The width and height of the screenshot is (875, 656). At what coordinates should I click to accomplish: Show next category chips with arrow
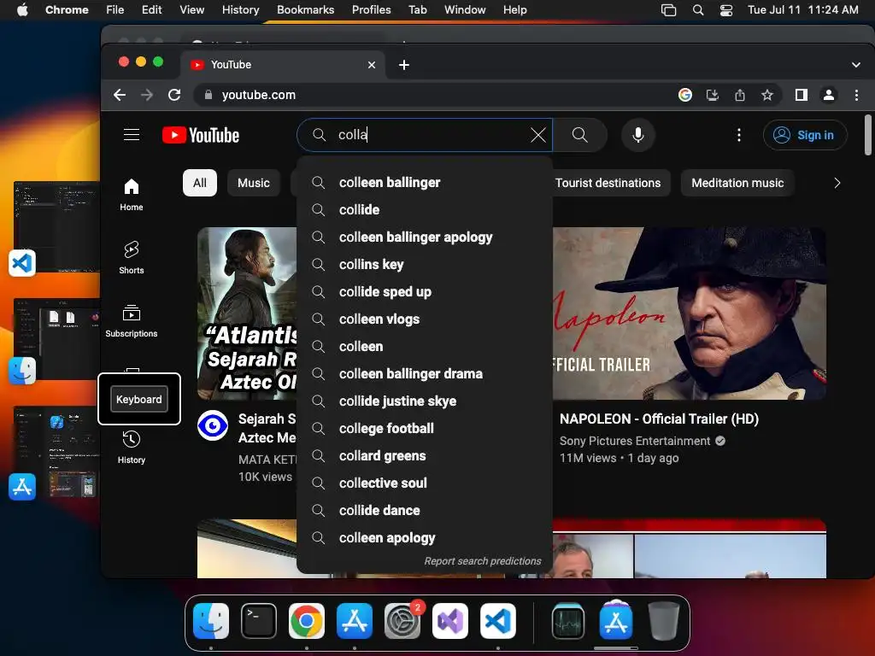[837, 183]
